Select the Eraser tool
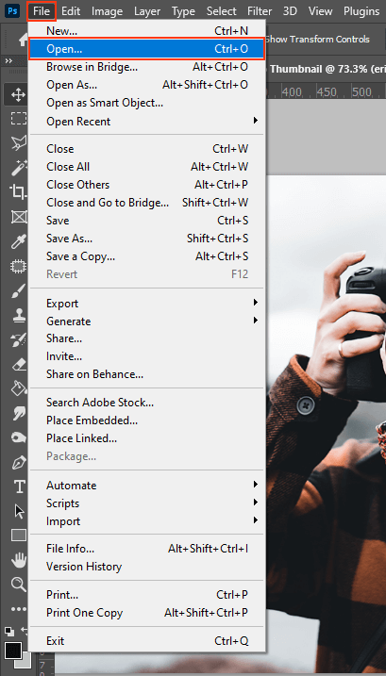Image resolution: width=386 pixels, height=676 pixels. [19, 365]
